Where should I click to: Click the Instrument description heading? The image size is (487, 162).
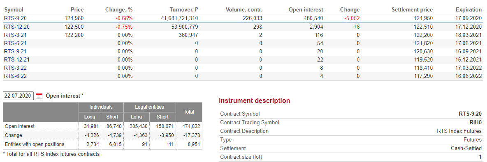point(254,100)
